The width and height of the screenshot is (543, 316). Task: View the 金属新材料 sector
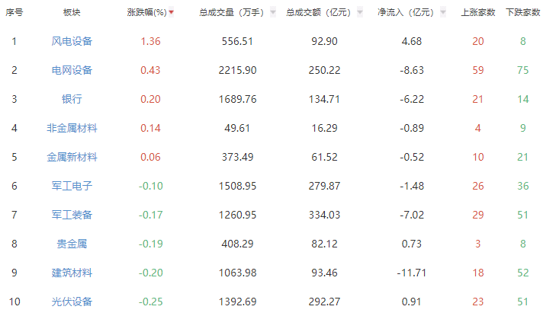pos(72,157)
